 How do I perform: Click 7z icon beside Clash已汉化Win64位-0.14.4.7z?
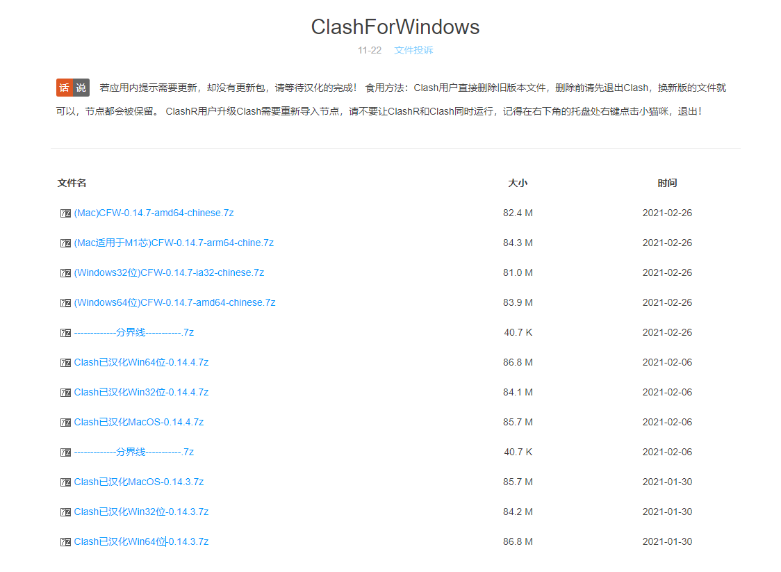click(65, 363)
